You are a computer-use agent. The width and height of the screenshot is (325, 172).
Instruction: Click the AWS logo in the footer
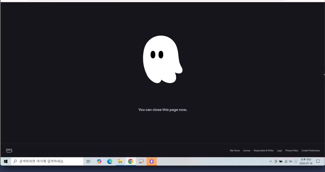9,150
